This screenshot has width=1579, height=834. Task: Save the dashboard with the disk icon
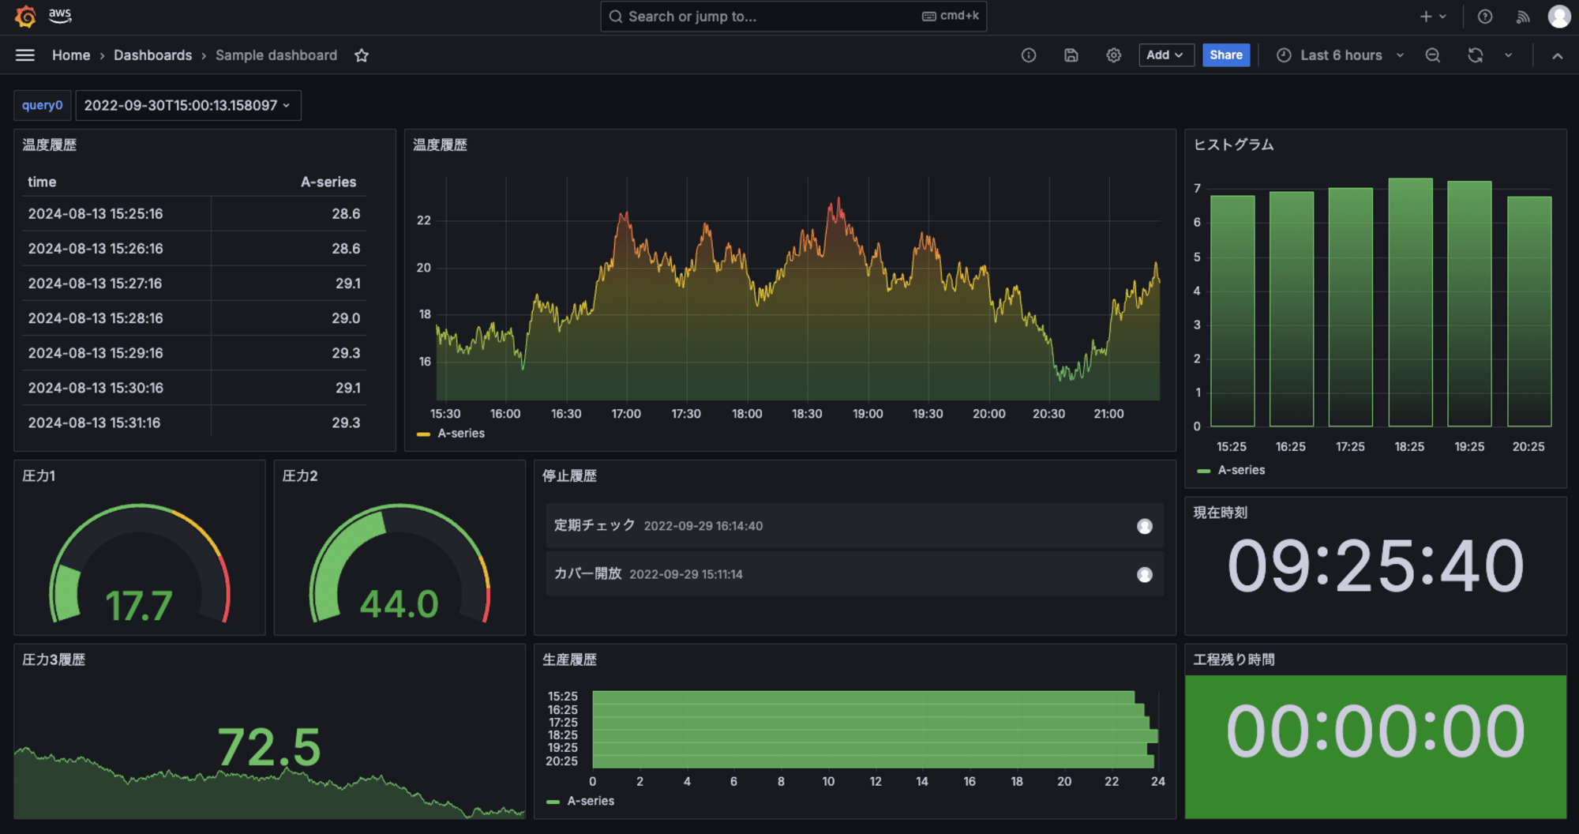point(1071,55)
